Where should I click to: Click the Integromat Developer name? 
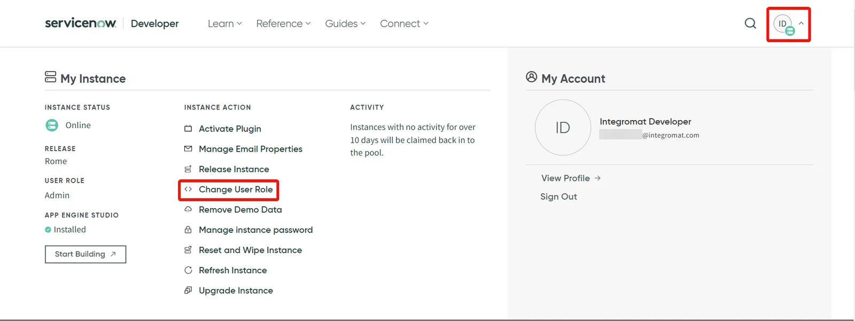tap(646, 122)
